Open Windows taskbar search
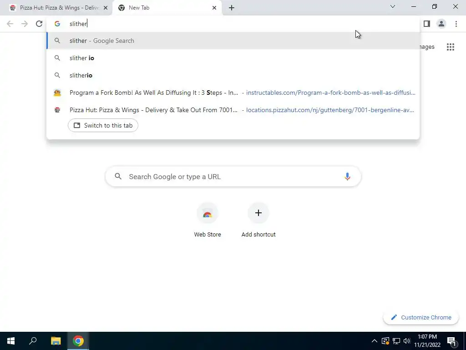The height and width of the screenshot is (350, 466). [x=33, y=341]
